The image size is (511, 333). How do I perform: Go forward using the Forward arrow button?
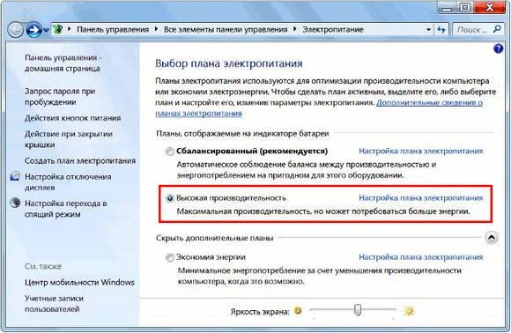point(33,30)
